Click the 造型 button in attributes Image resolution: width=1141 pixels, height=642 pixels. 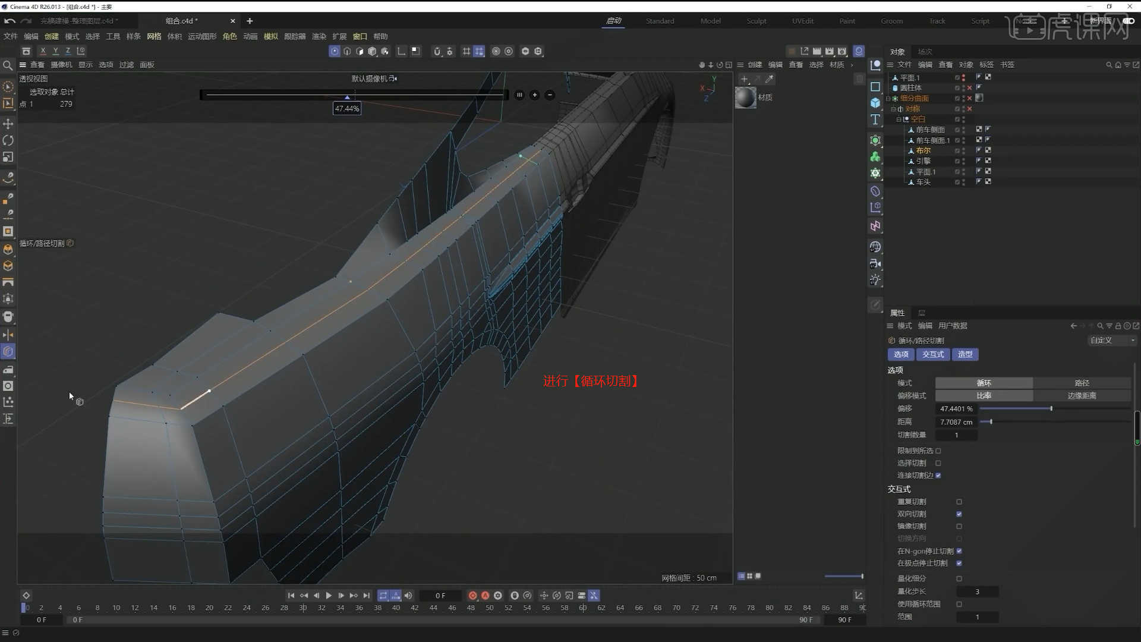965,354
